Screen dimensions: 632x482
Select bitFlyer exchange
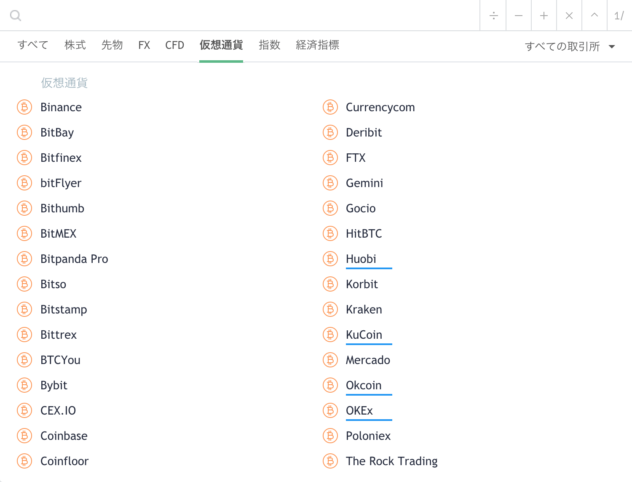point(61,183)
